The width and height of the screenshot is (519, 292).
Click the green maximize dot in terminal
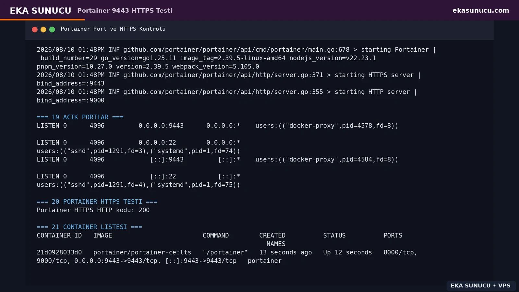52,30
